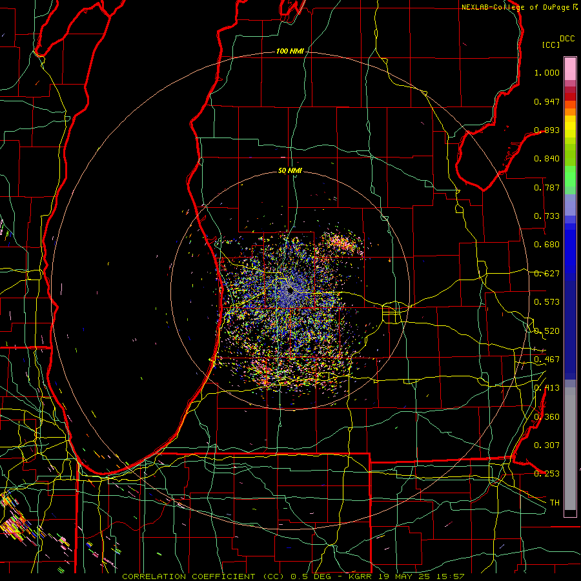The height and width of the screenshot is (581, 581).
Task: Select the 0.360 legend value
Action: pos(547,417)
